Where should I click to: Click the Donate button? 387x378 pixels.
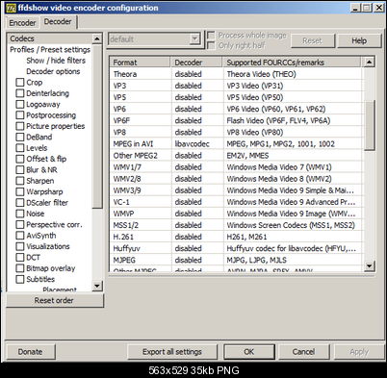[x=30, y=352]
